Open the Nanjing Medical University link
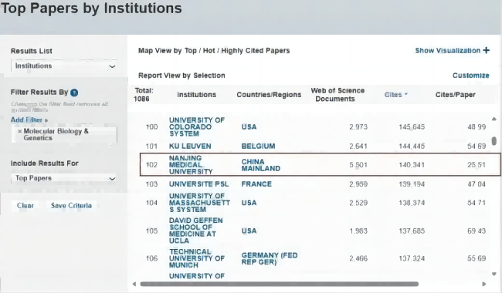The width and height of the screenshot is (502, 293). 191,165
